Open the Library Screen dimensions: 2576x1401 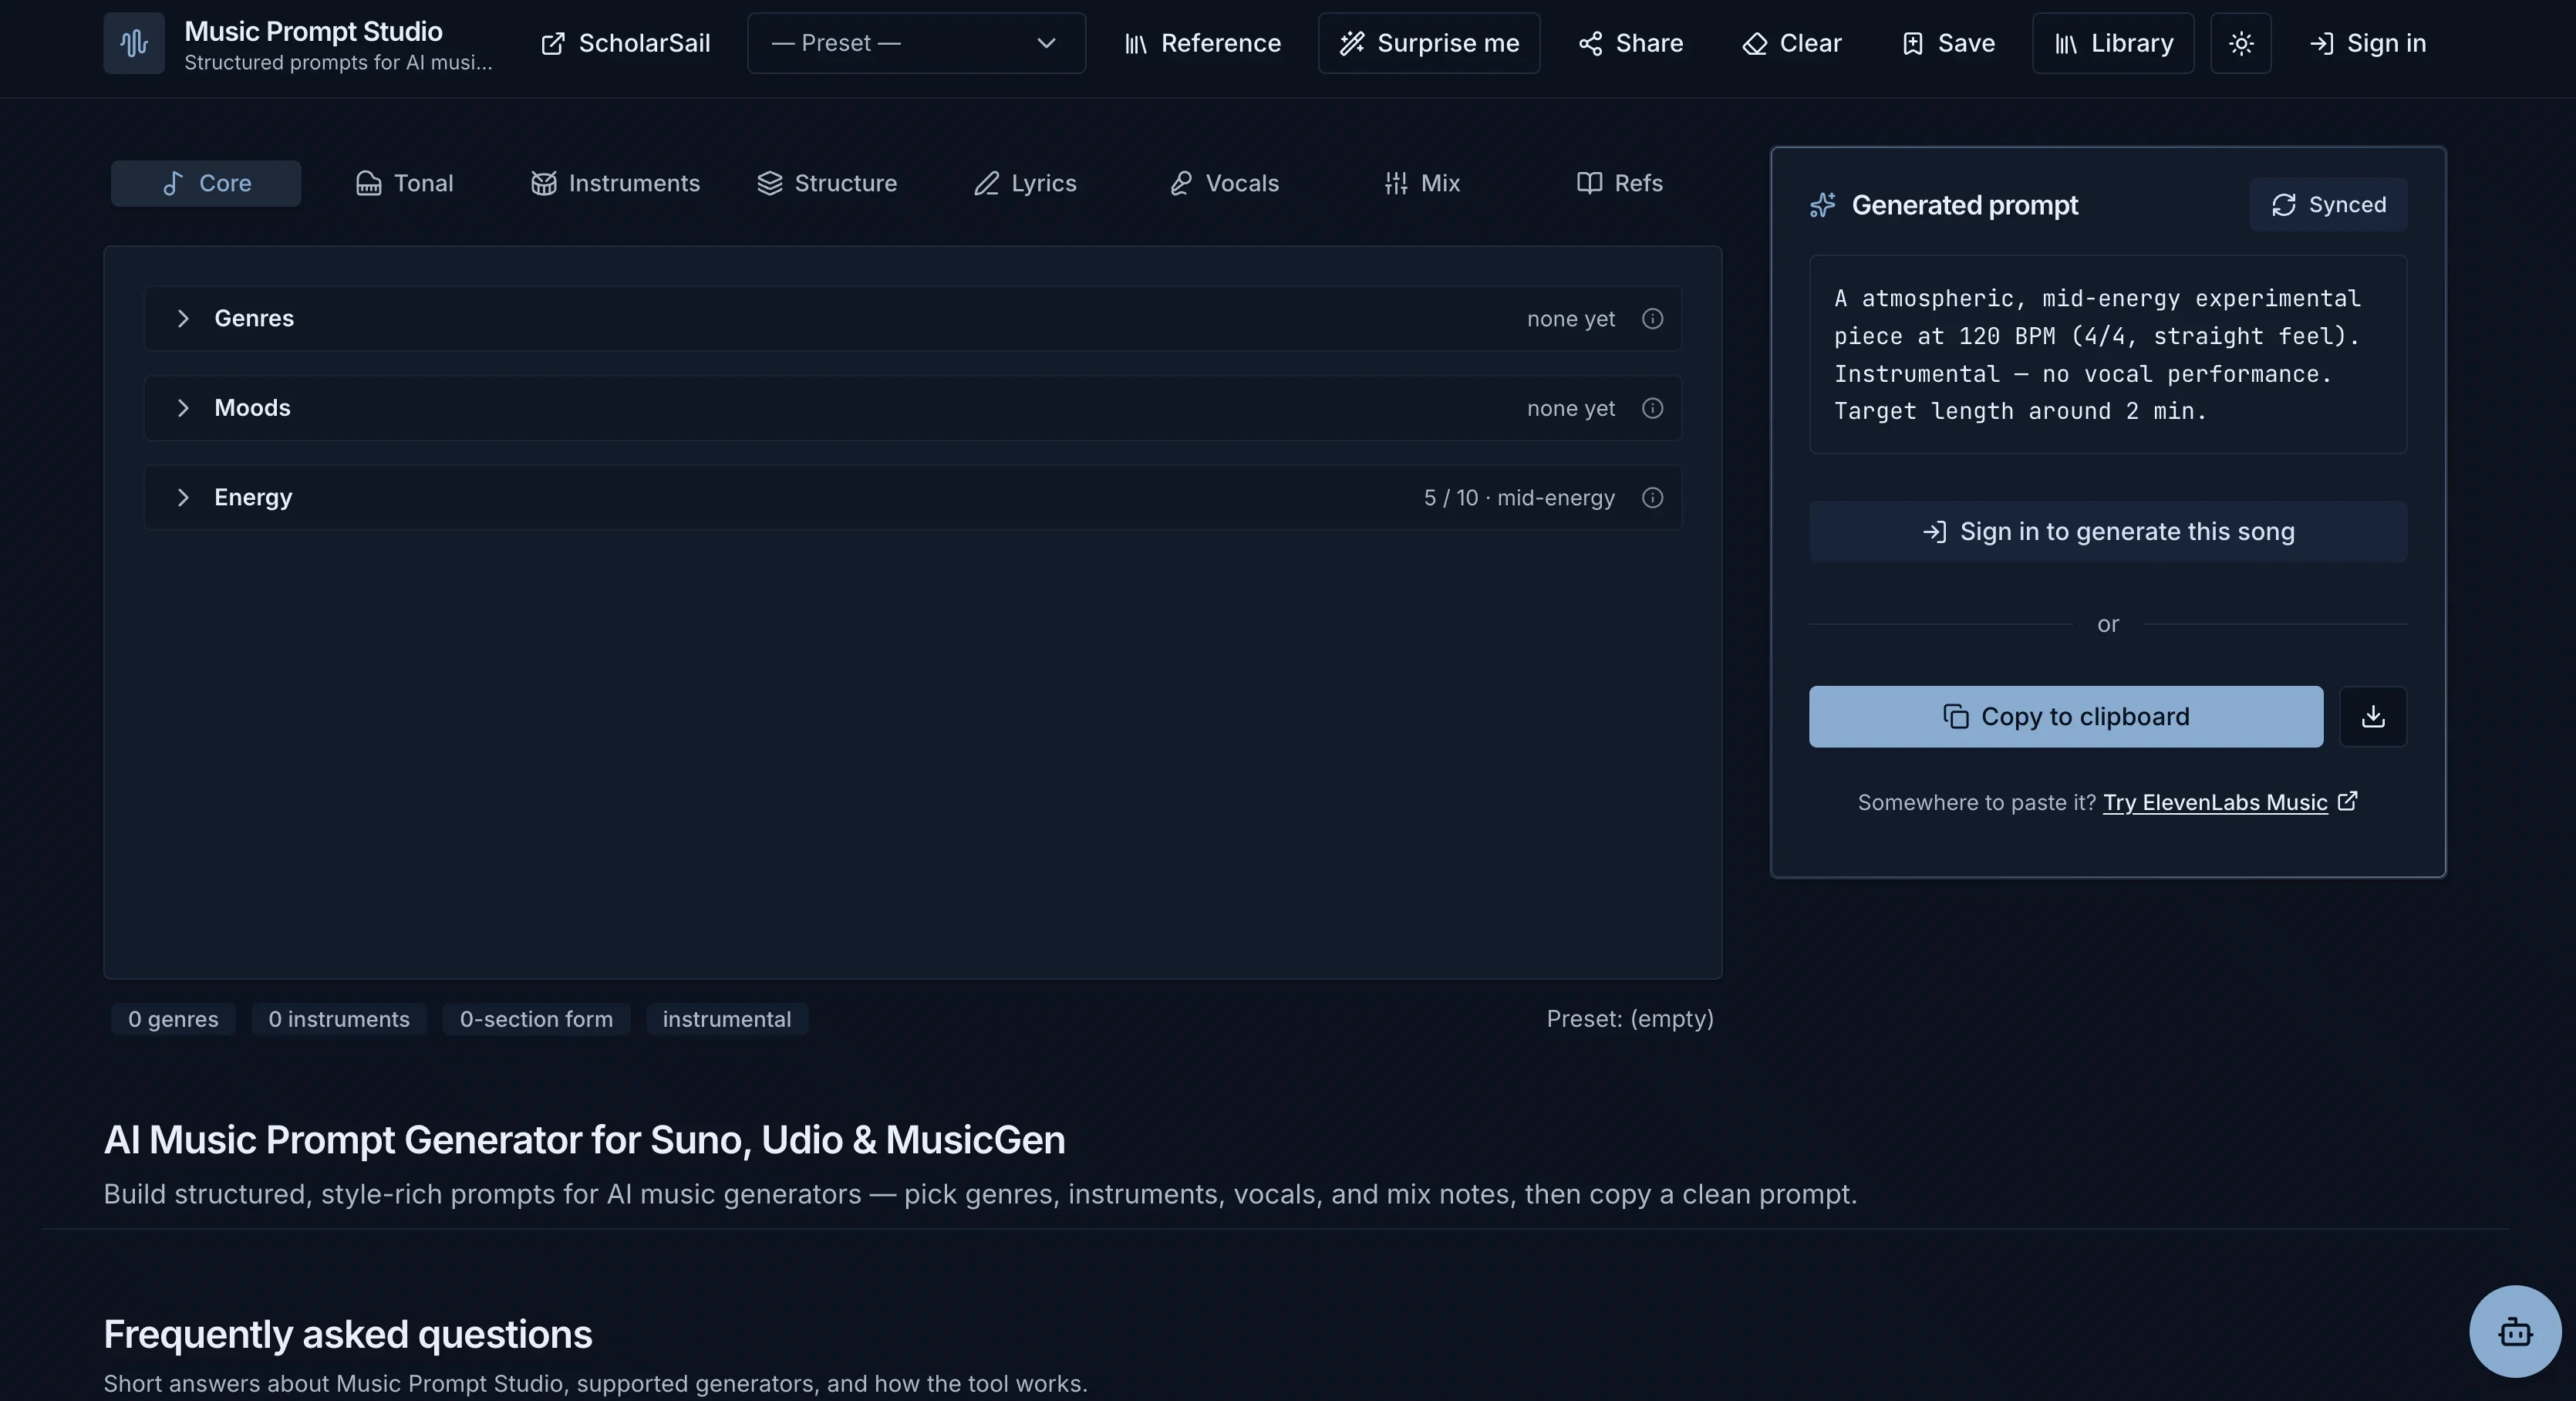point(2113,43)
